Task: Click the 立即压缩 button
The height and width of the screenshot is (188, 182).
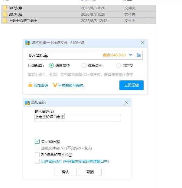Action: click(132, 85)
